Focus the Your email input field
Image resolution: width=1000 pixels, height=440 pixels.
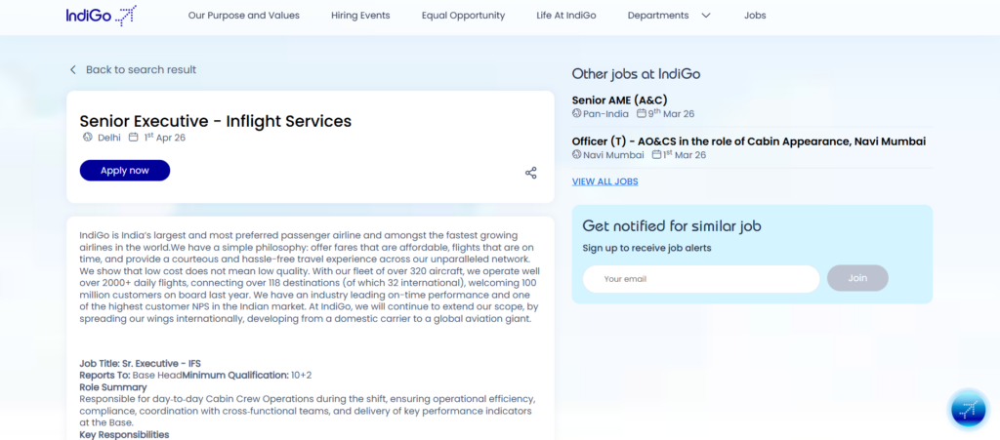(x=700, y=279)
